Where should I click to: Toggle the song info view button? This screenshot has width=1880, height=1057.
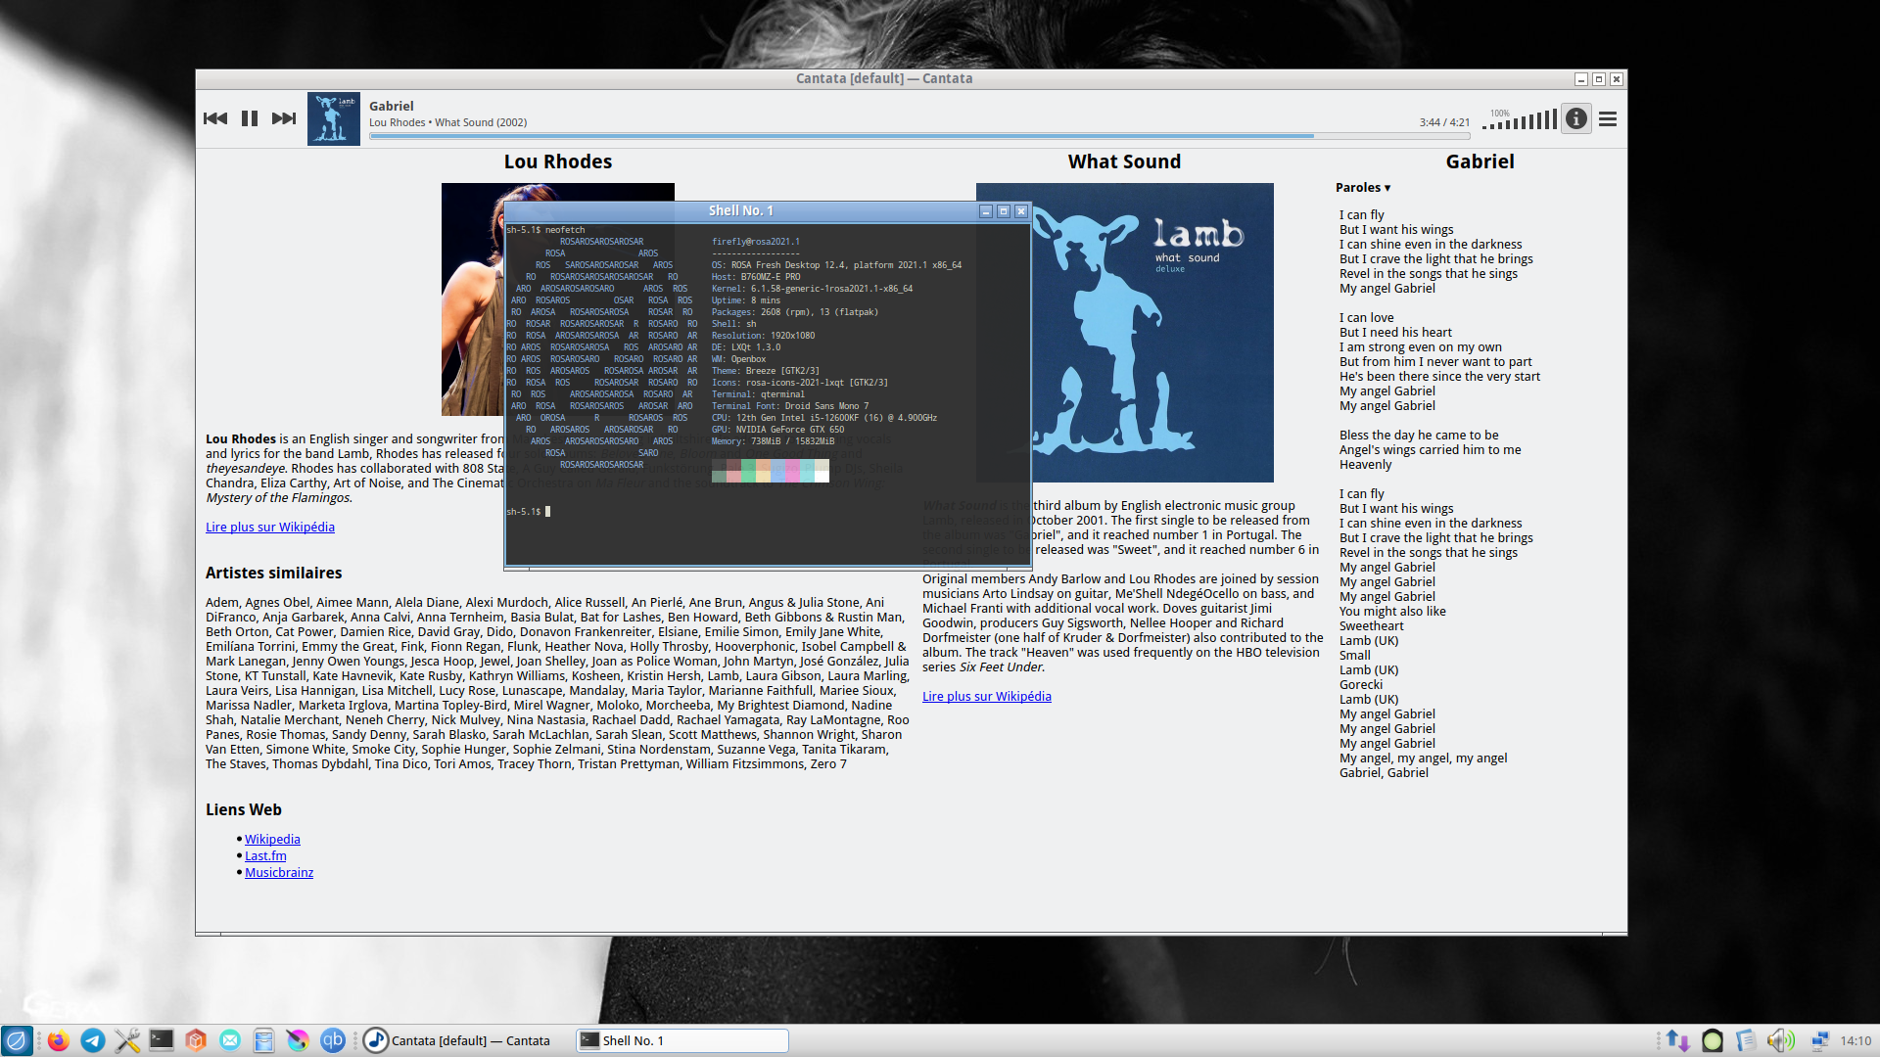[1575, 118]
